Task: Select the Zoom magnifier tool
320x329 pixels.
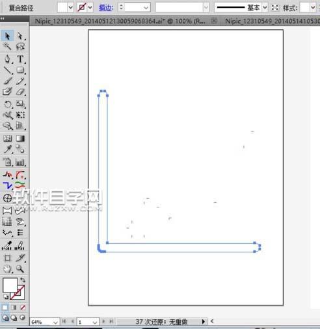Action: [20, 269]
